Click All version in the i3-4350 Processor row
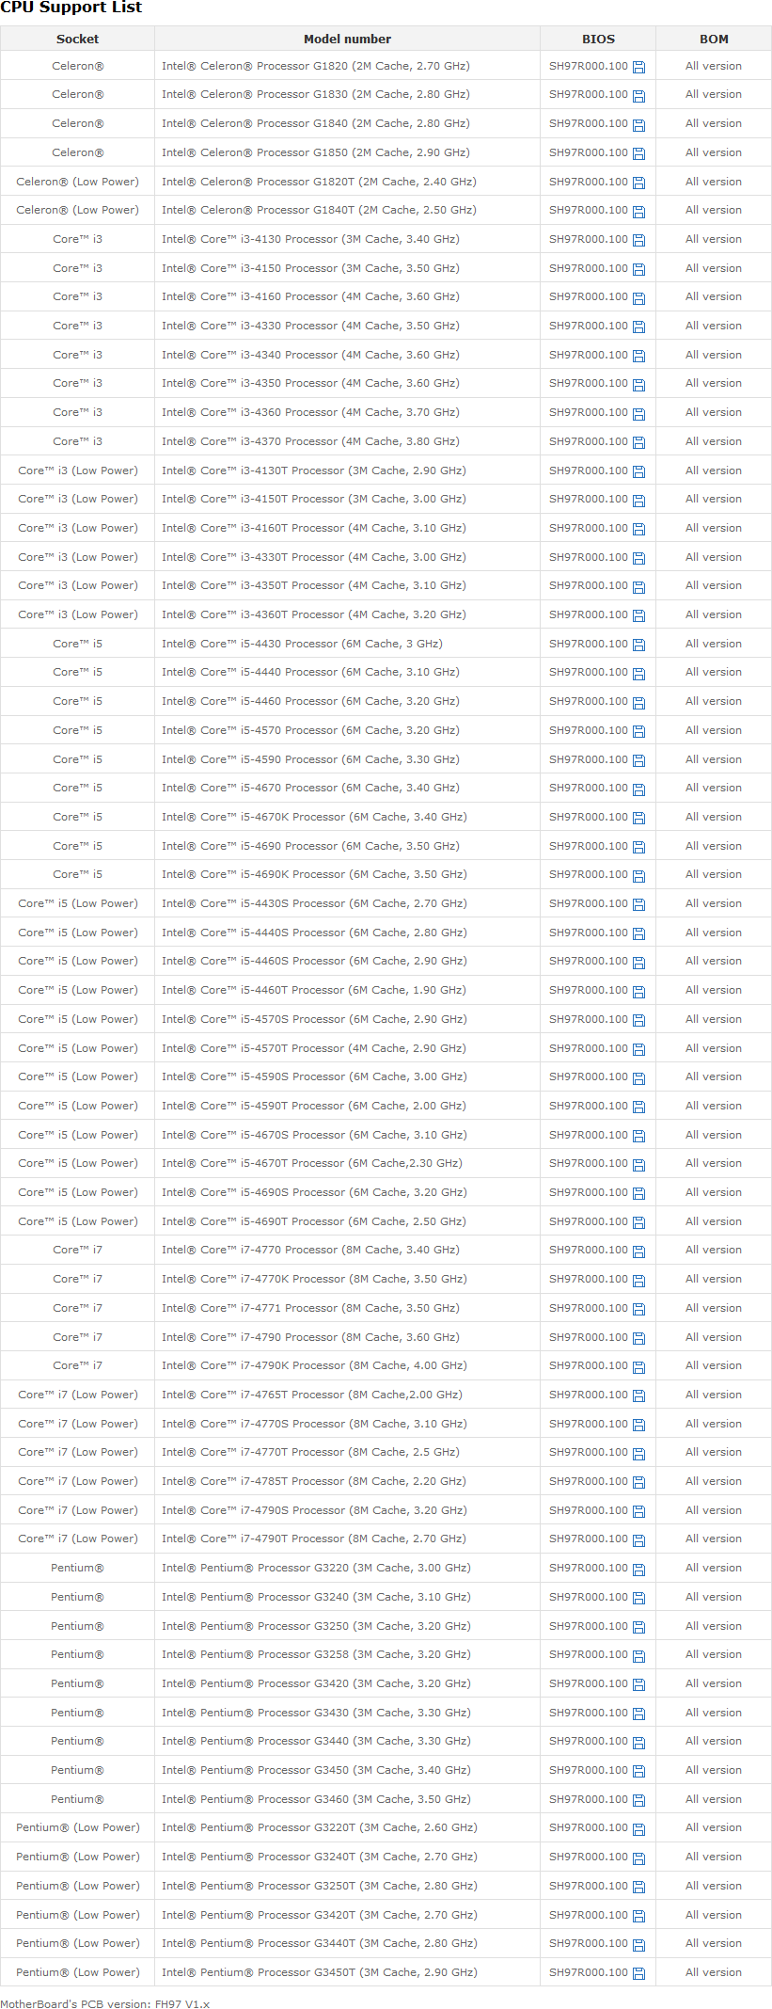Screen dimensions: 772x2009 point(714,383)
